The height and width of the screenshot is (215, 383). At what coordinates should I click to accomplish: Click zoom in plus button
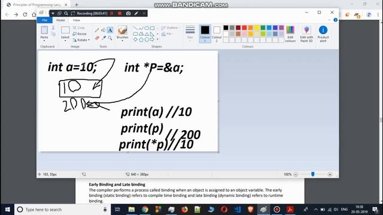(x=330, y=174)
